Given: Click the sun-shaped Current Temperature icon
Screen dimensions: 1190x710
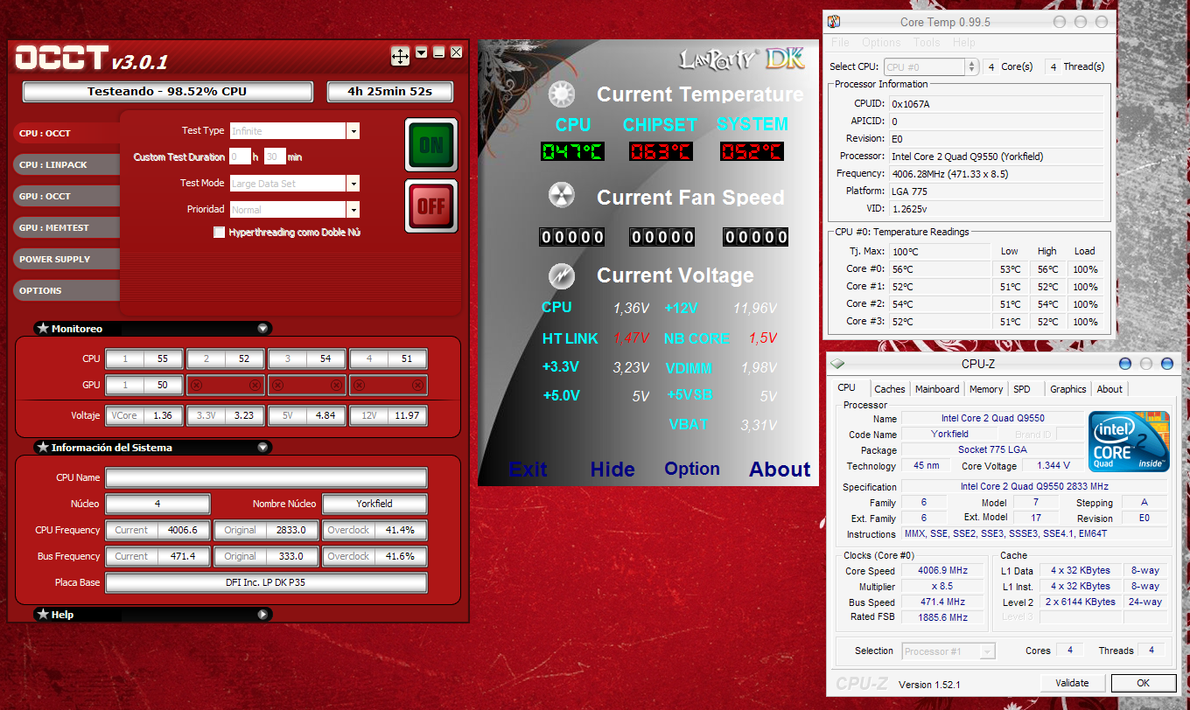Looking at the screenshot, I should pos(561,94).
